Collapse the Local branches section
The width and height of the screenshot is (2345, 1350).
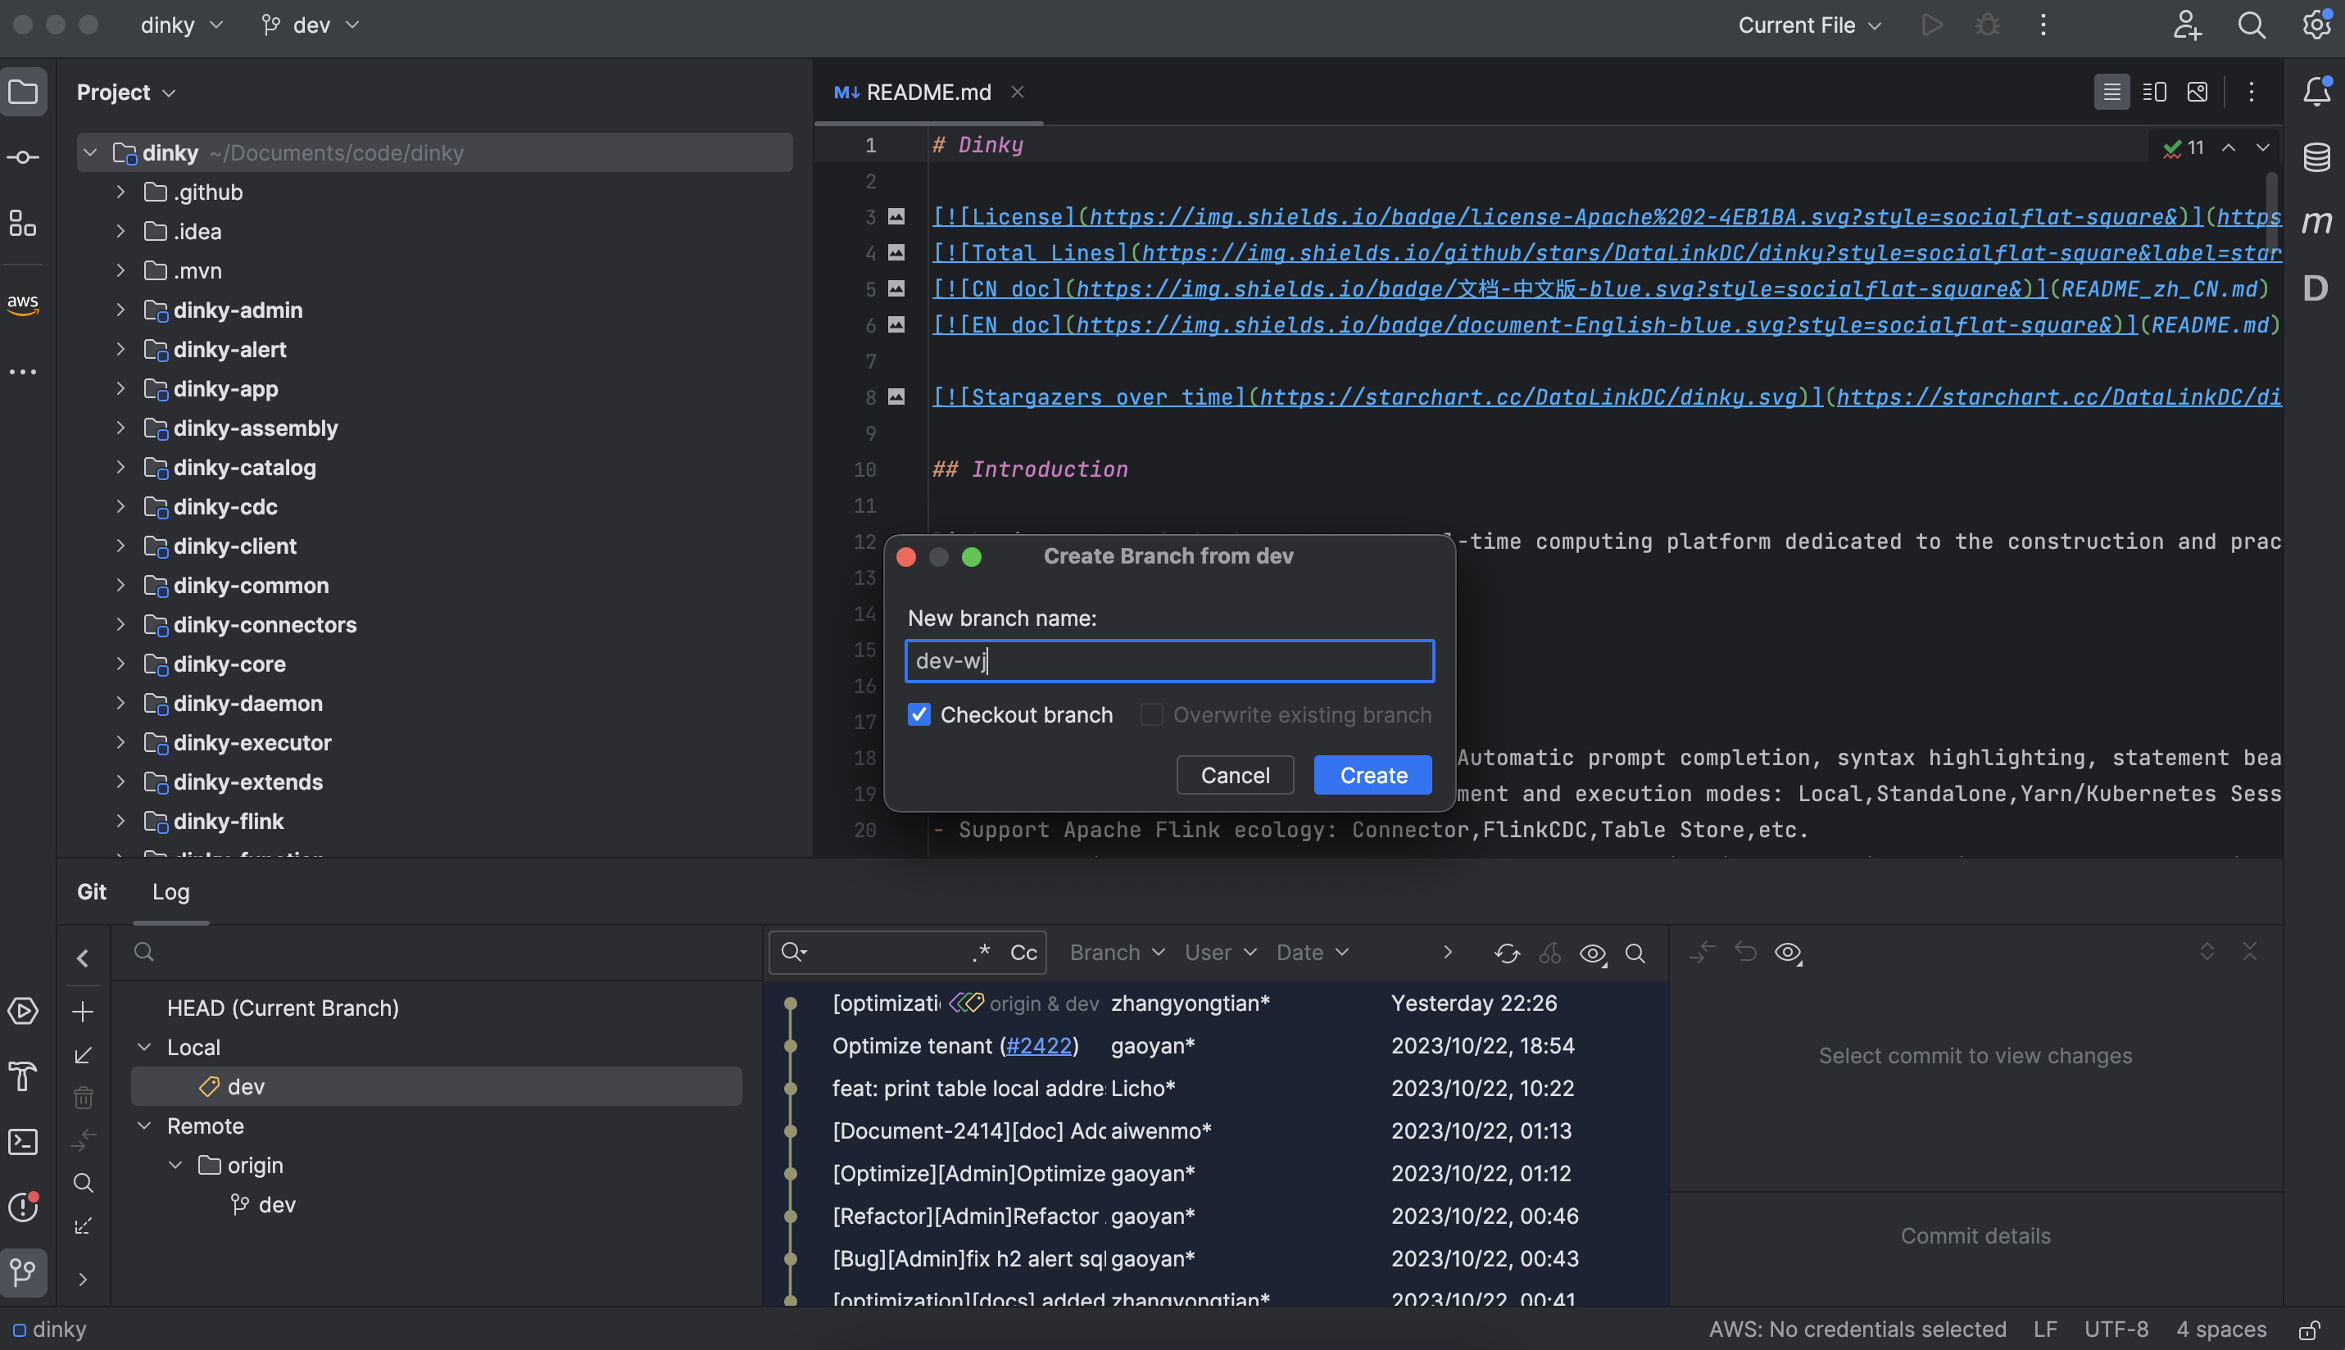[143, 1046]
